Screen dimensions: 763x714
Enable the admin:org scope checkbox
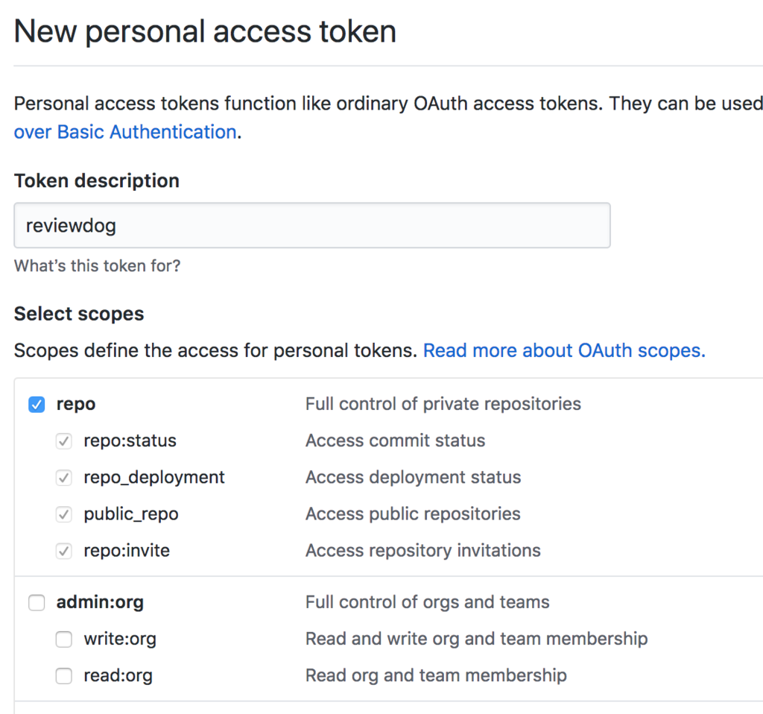[37, 603]
